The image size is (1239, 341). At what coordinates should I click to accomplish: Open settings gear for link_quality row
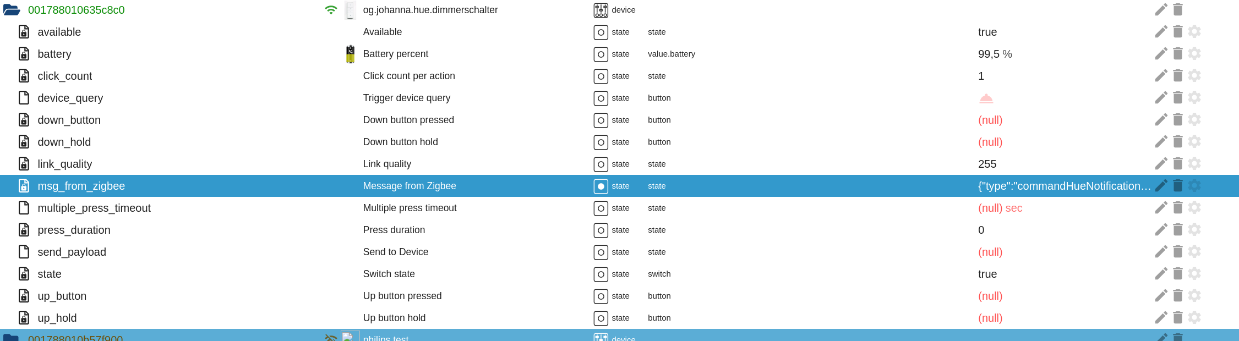coord(1194,164)
